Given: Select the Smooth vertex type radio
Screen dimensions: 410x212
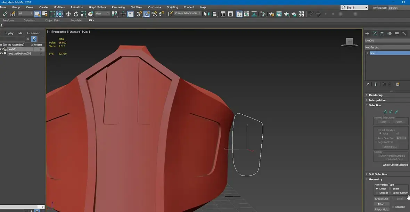Looking at the screenshot, I should point(377,193).
